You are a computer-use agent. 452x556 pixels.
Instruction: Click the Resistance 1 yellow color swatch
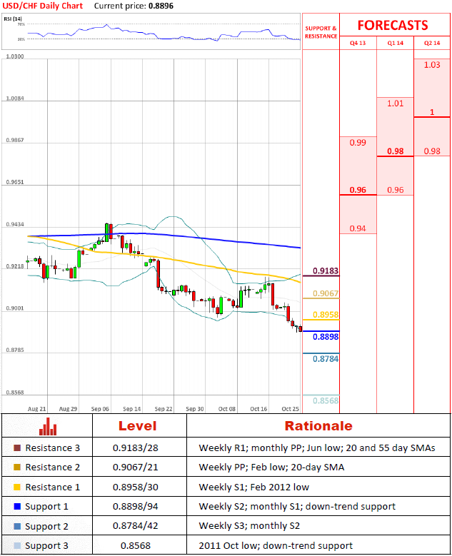coord(17,487)
